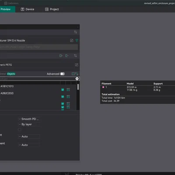Switch to the Project tab
Screen dimensions: 175x175
click(52, 9)
